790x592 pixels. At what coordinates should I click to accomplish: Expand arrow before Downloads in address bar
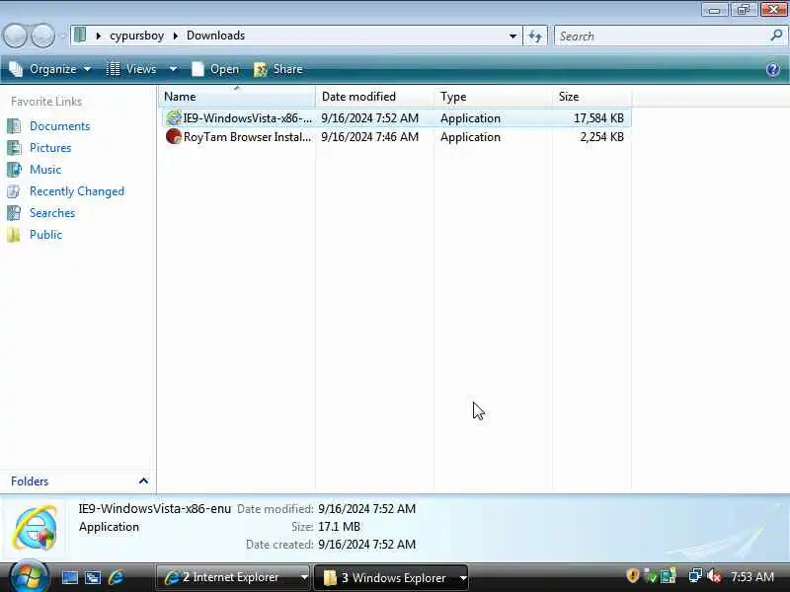(176, 36)
